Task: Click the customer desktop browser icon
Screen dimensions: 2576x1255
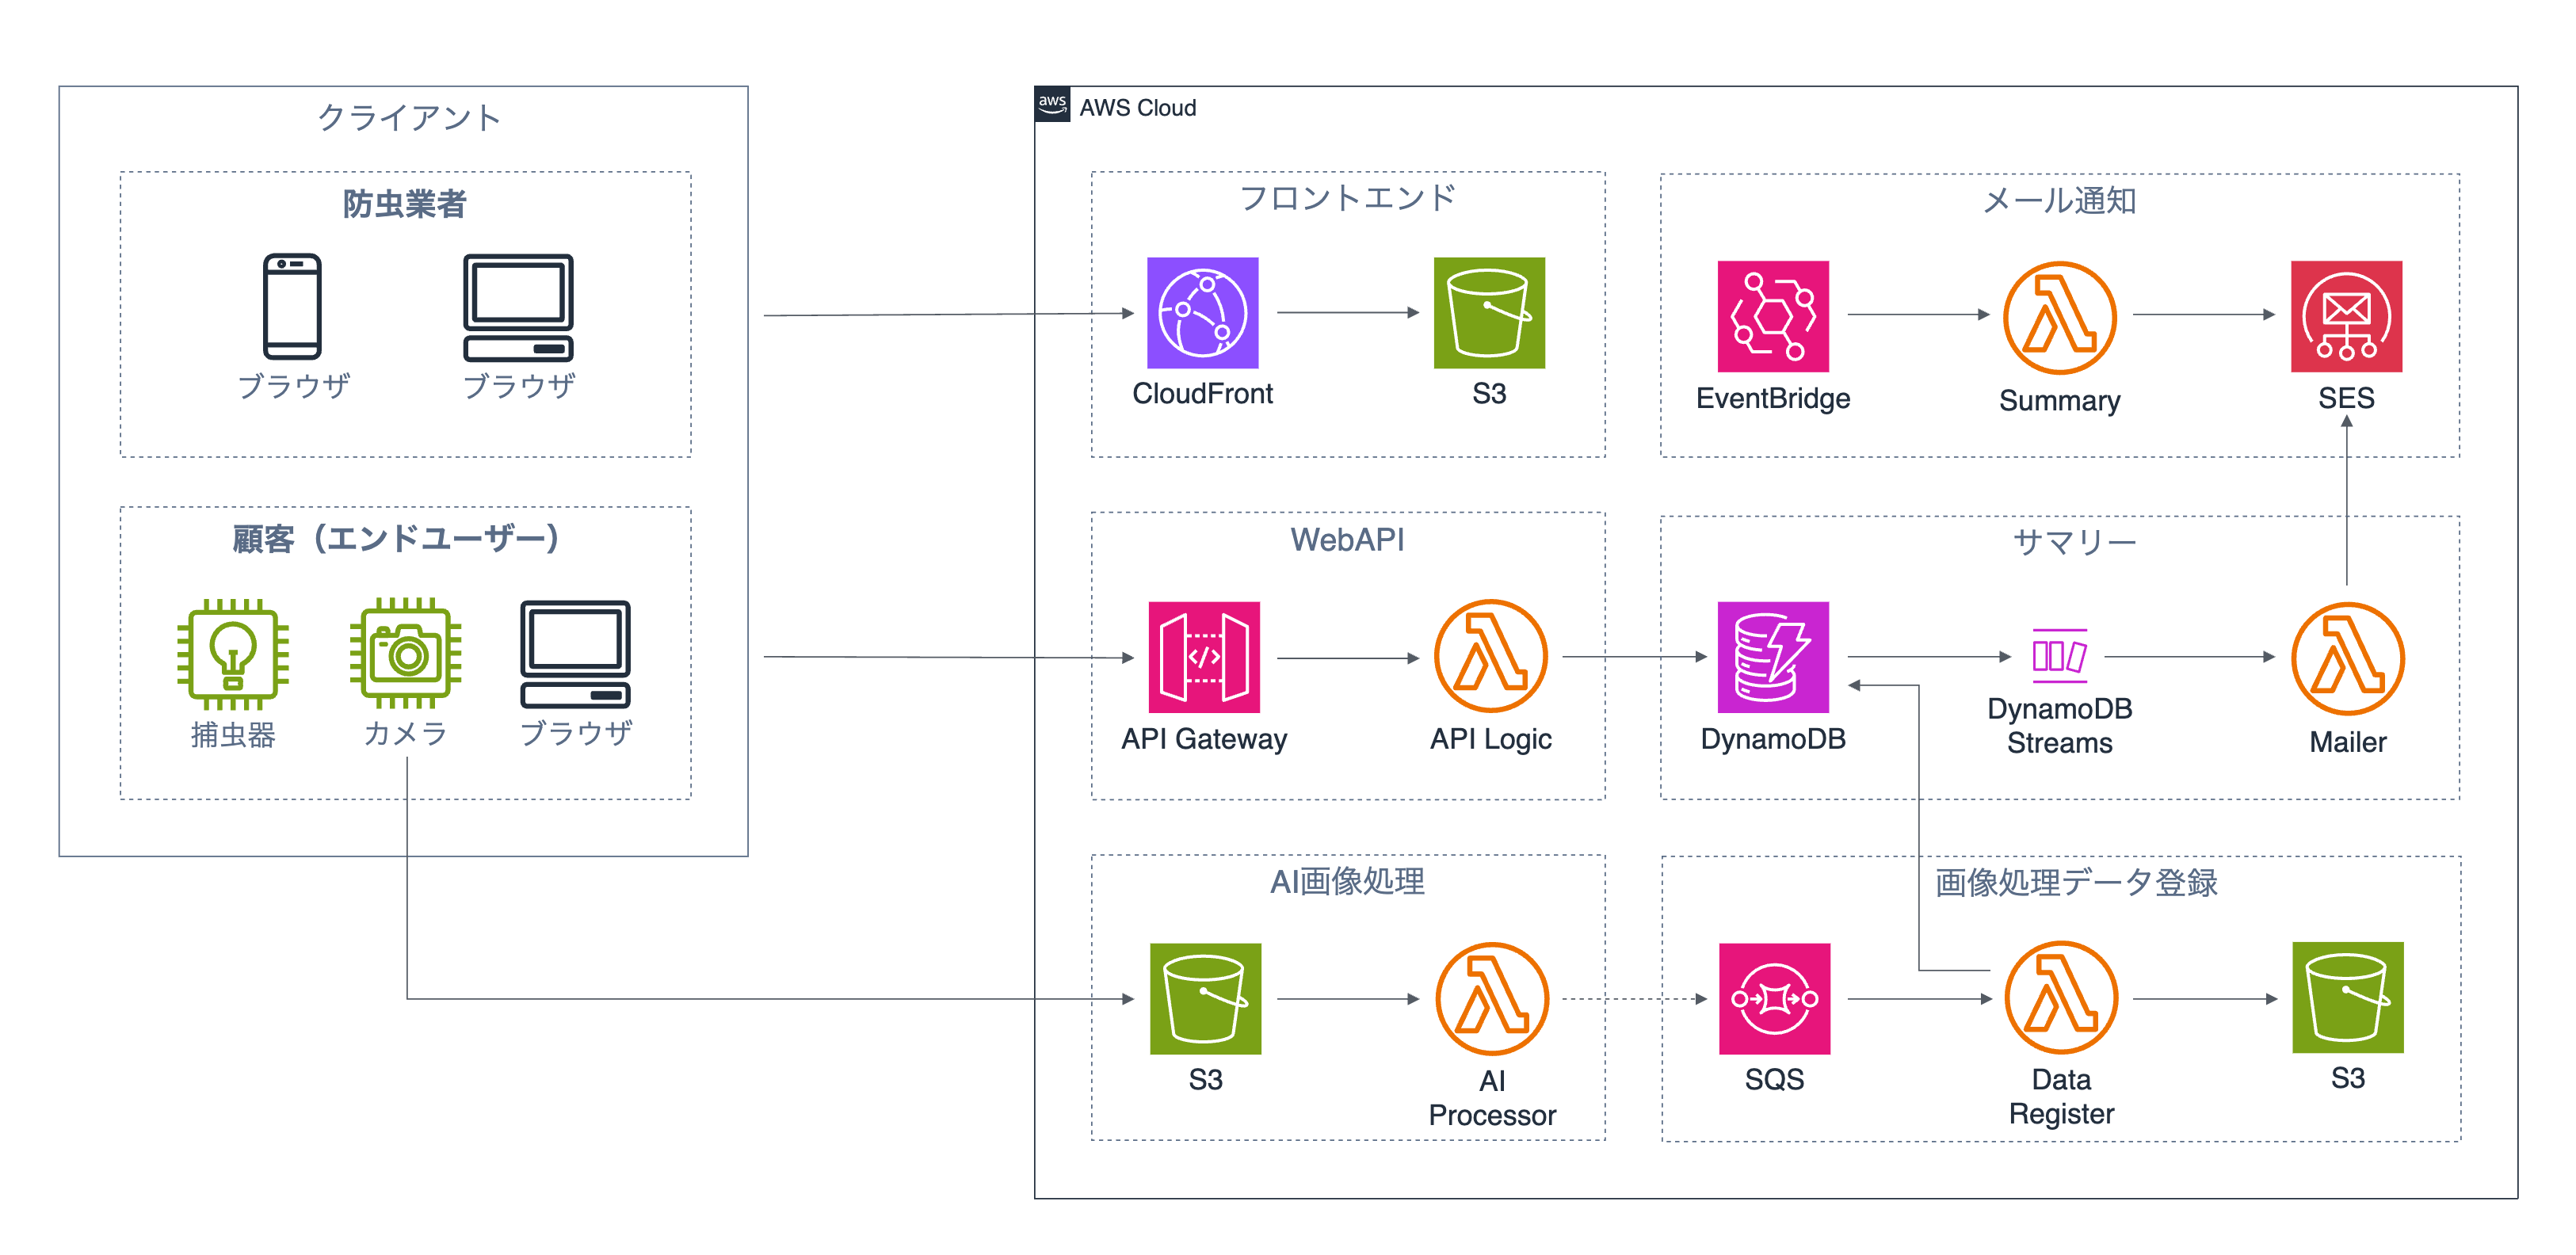Action: [575, 654]
